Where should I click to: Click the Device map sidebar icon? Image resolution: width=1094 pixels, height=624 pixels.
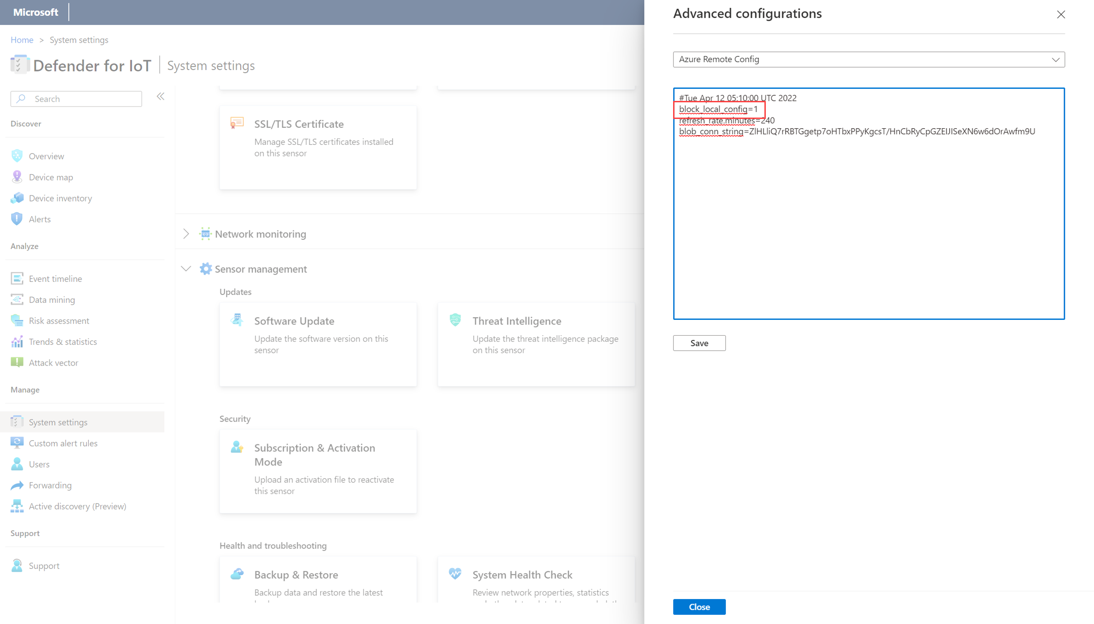click(17, 177)
